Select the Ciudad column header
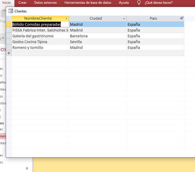195x172 pixels. tap(96, 18)
